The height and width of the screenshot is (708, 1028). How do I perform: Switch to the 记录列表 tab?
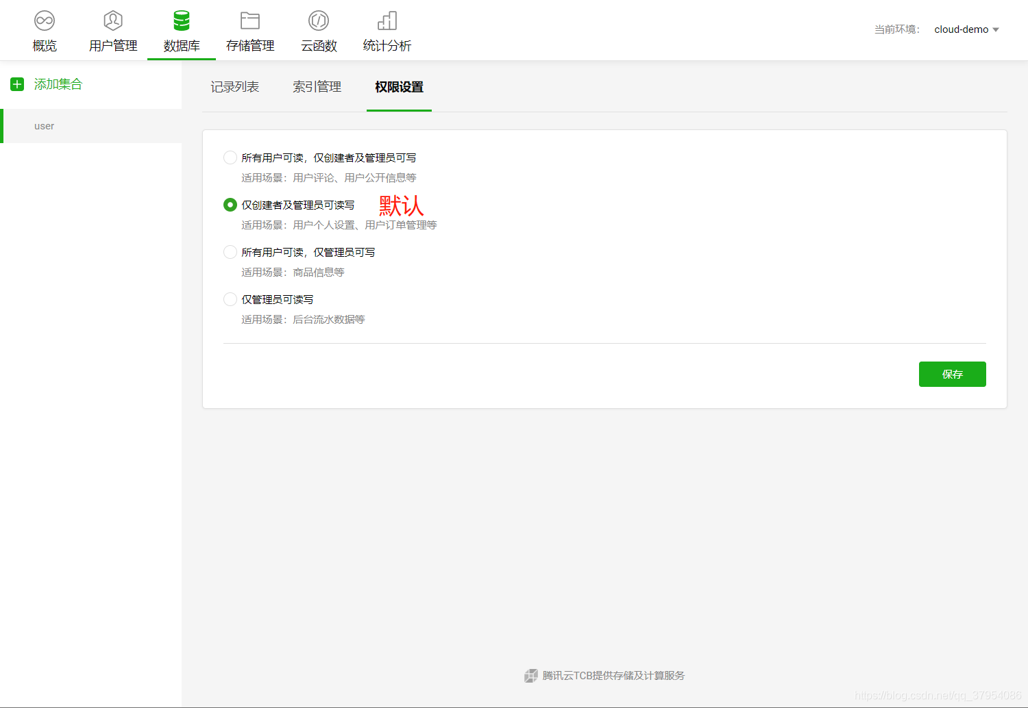(x=235, y=87)
